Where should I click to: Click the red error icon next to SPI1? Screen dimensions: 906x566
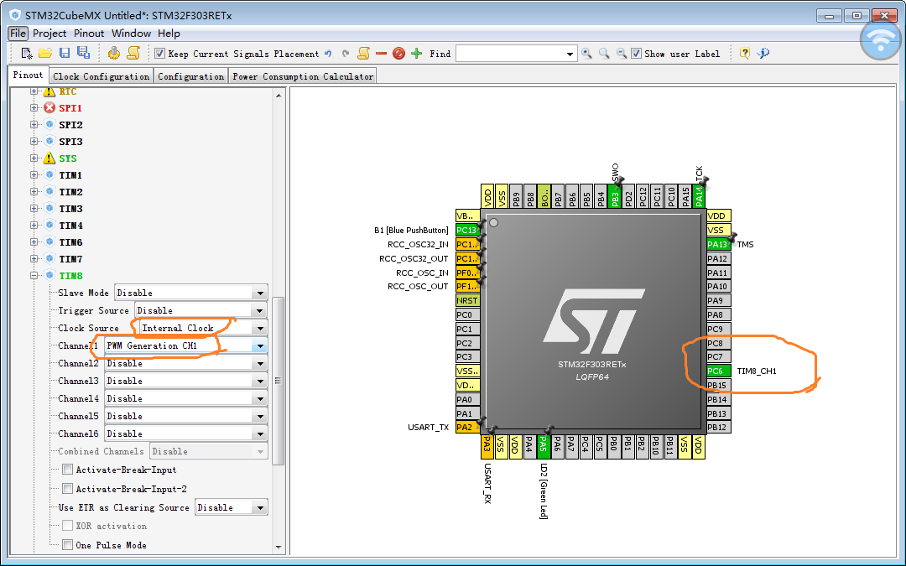pyautogui.click(x=49, y=107)
